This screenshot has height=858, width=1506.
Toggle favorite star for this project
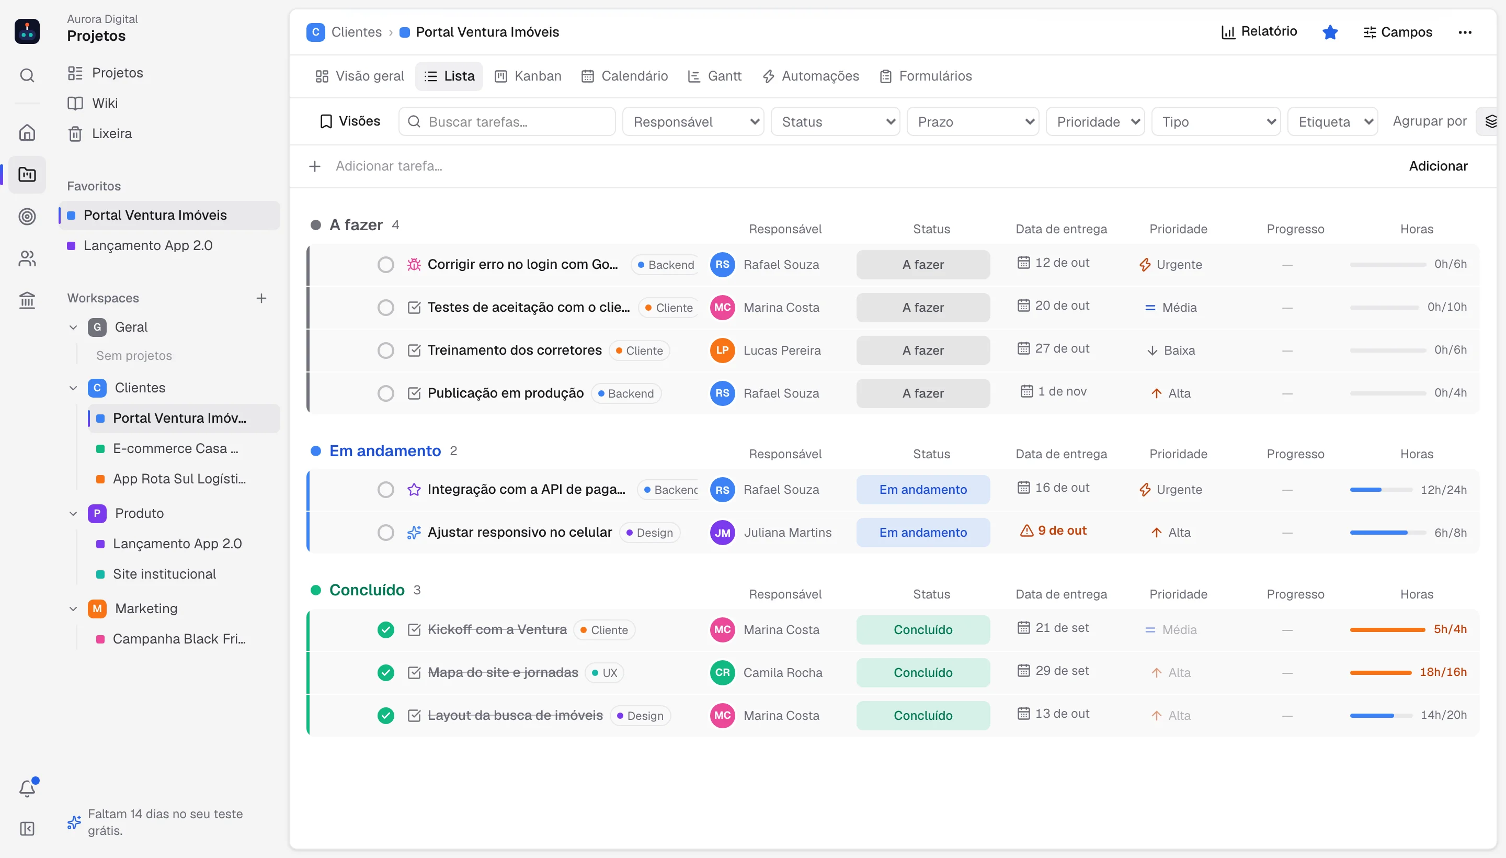click(x=1330, y=32)
